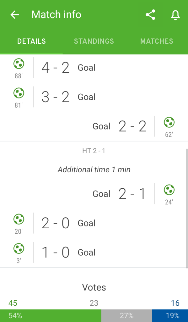The height and width of the screenshot is (322, 188).
Task: Tap the soccer ball icon at 24'
Action: (169, 190)
